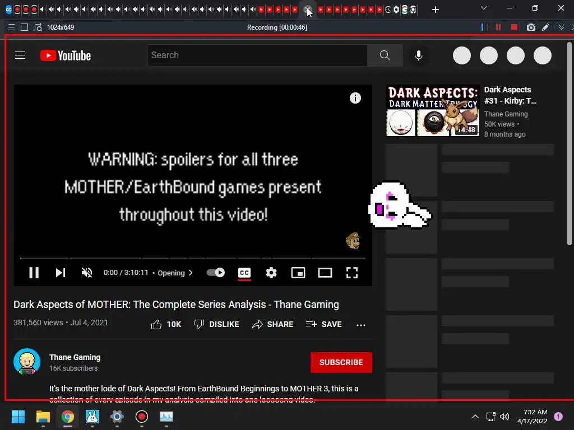The width and height of the screenshot is (574, 430).
Task: Open Thane Gaming channel avatar
Action: (x=27, y=362)
